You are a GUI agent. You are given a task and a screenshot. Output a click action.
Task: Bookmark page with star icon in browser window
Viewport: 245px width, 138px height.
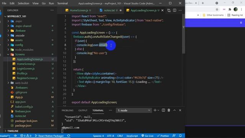click(x=217, y=9)
